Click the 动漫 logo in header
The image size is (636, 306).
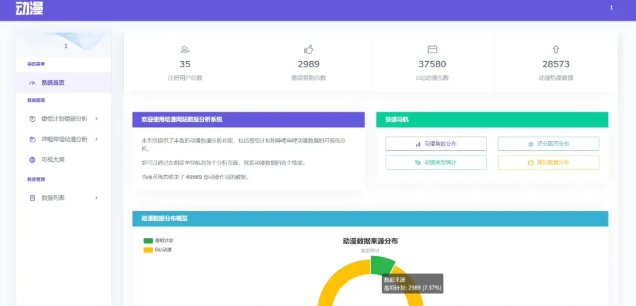pyautogui.click(x=29, y=8)
